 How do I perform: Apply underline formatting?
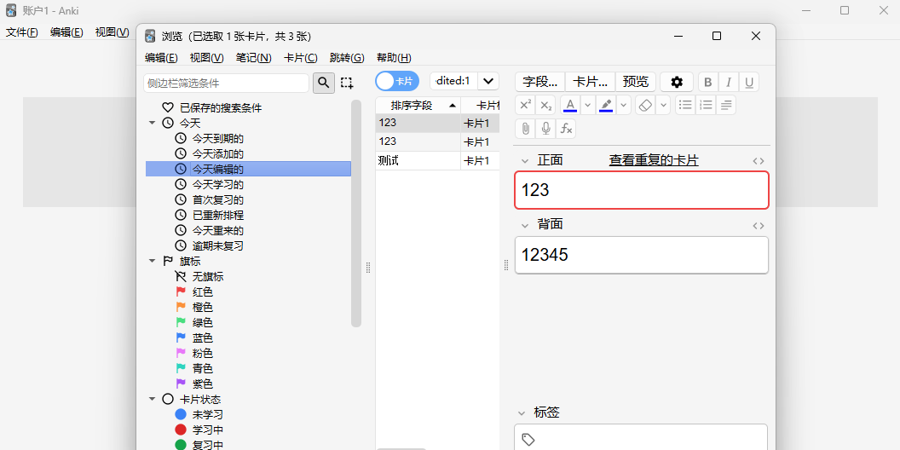point(749,82)
